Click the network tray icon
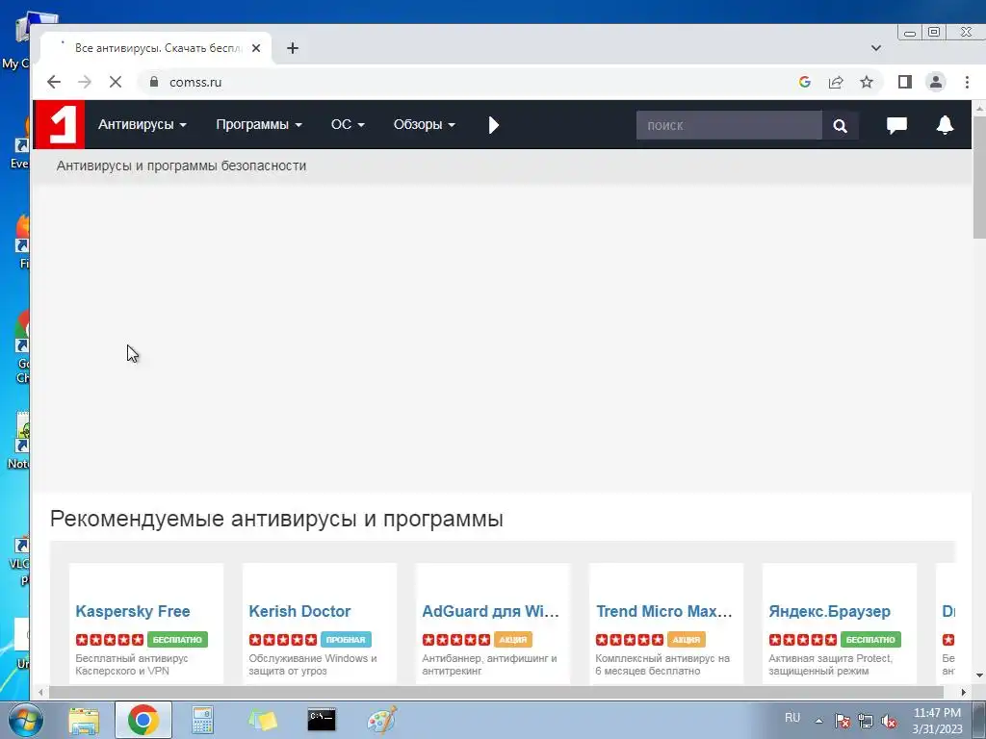This screenshot has height=739, width=986. pos(866,721)
